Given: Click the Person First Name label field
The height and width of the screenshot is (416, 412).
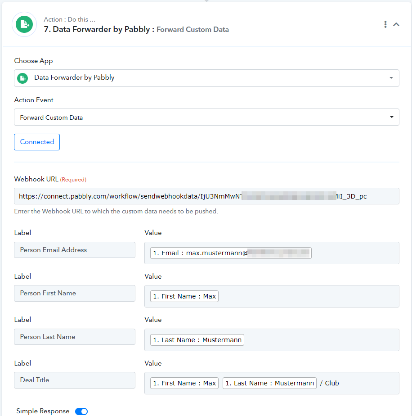Looking at the screenshot, I should (75, 293).
